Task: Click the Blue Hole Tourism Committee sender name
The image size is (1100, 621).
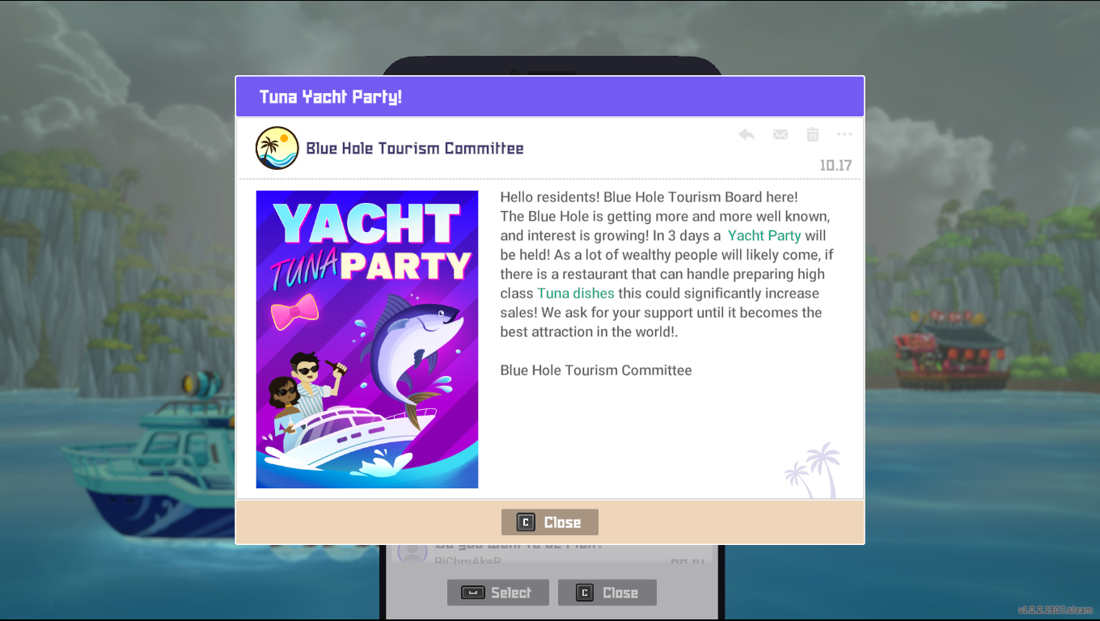Action: 415,148
